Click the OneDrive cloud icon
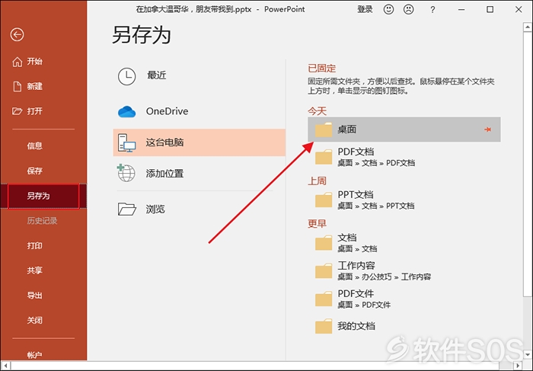 (127, 111)
